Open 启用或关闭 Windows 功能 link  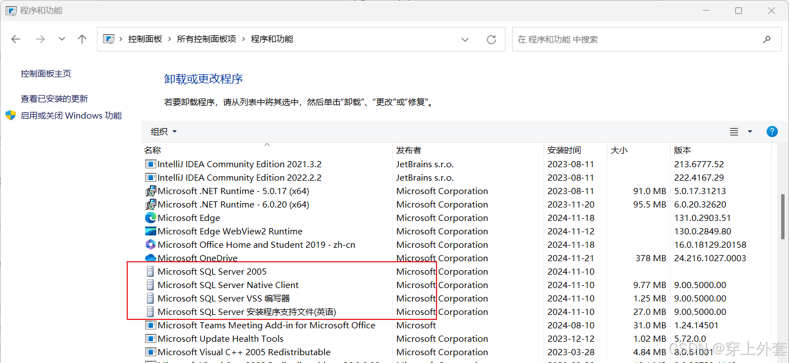[x=71, y=116]
